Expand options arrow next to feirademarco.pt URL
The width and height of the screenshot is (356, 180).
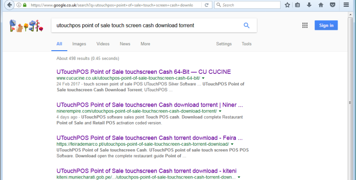tap(232, 144)
